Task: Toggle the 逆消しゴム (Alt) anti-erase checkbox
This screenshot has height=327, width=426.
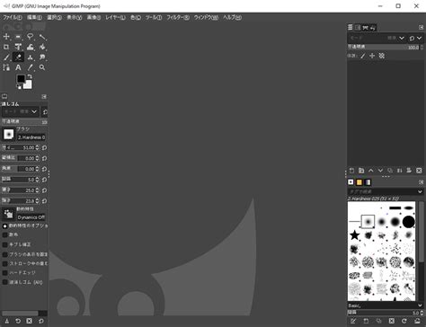Action: click(4, 282)
